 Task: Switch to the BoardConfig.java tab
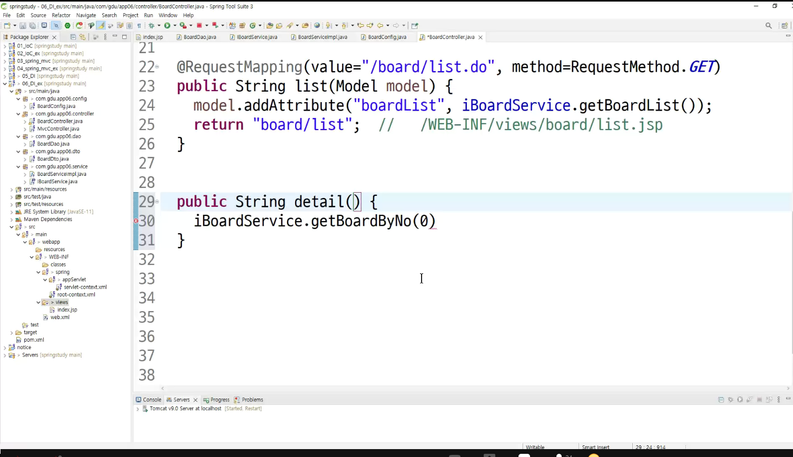pos(383,37)
